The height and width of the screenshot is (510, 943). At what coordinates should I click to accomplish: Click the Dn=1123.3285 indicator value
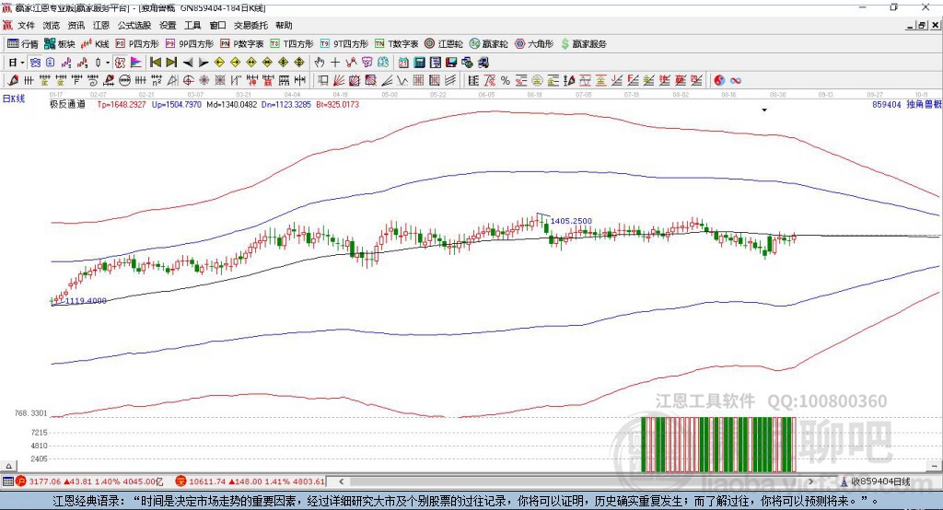coord(286,104)
